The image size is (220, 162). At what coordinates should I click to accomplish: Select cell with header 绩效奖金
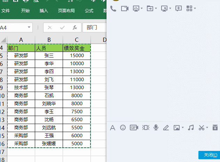(77, 48)
